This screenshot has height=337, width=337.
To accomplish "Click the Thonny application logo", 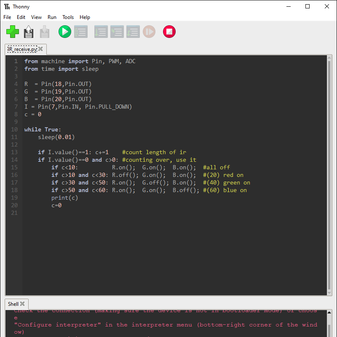I will (7, 7).
